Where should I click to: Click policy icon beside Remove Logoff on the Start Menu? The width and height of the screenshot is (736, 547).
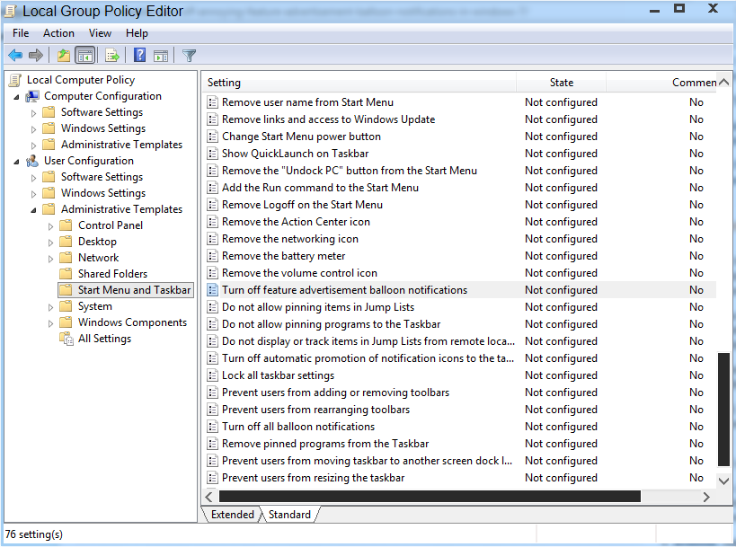pyautogui.click(x=213, y=205)
